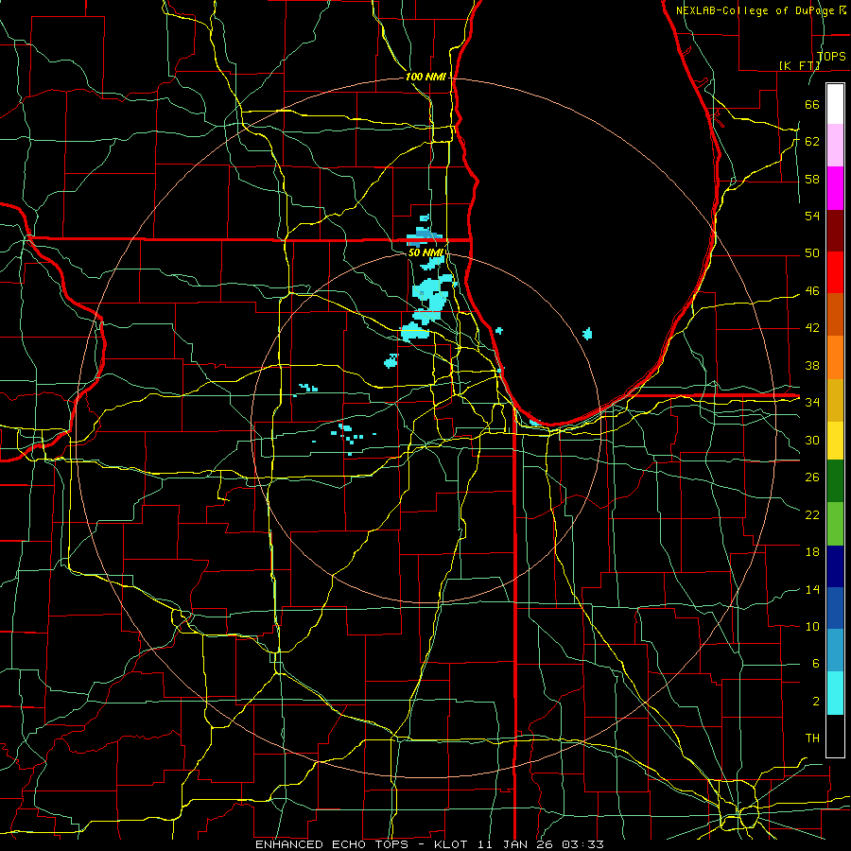Click the TOPS legend heading
Image resolution: width=851 pixels, height=851 pixels.
click(x=831, y=56)
